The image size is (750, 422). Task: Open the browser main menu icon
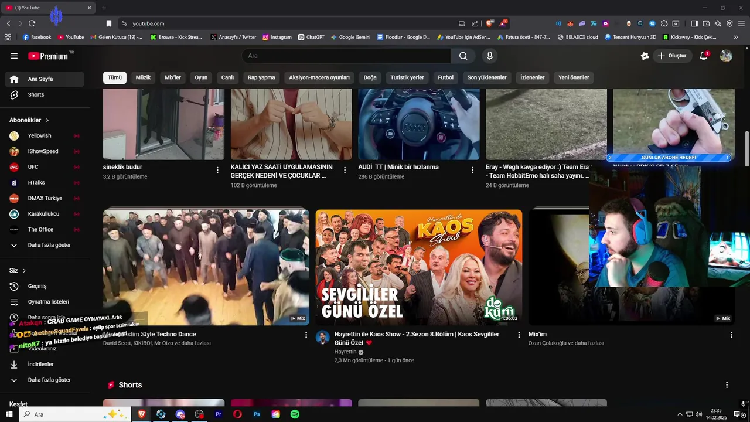(742, 23)
